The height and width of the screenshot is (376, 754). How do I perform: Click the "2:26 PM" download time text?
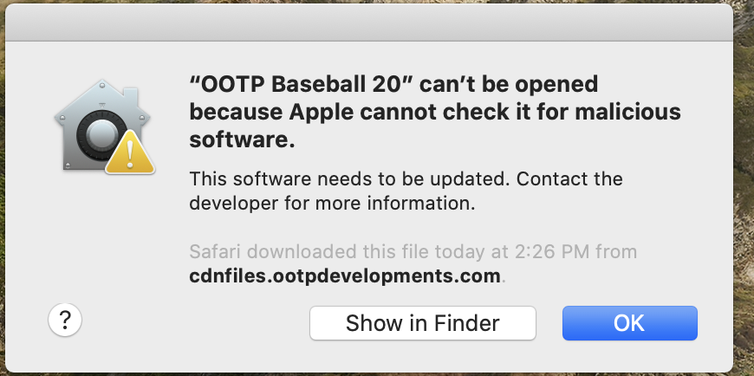click(538, 252)
